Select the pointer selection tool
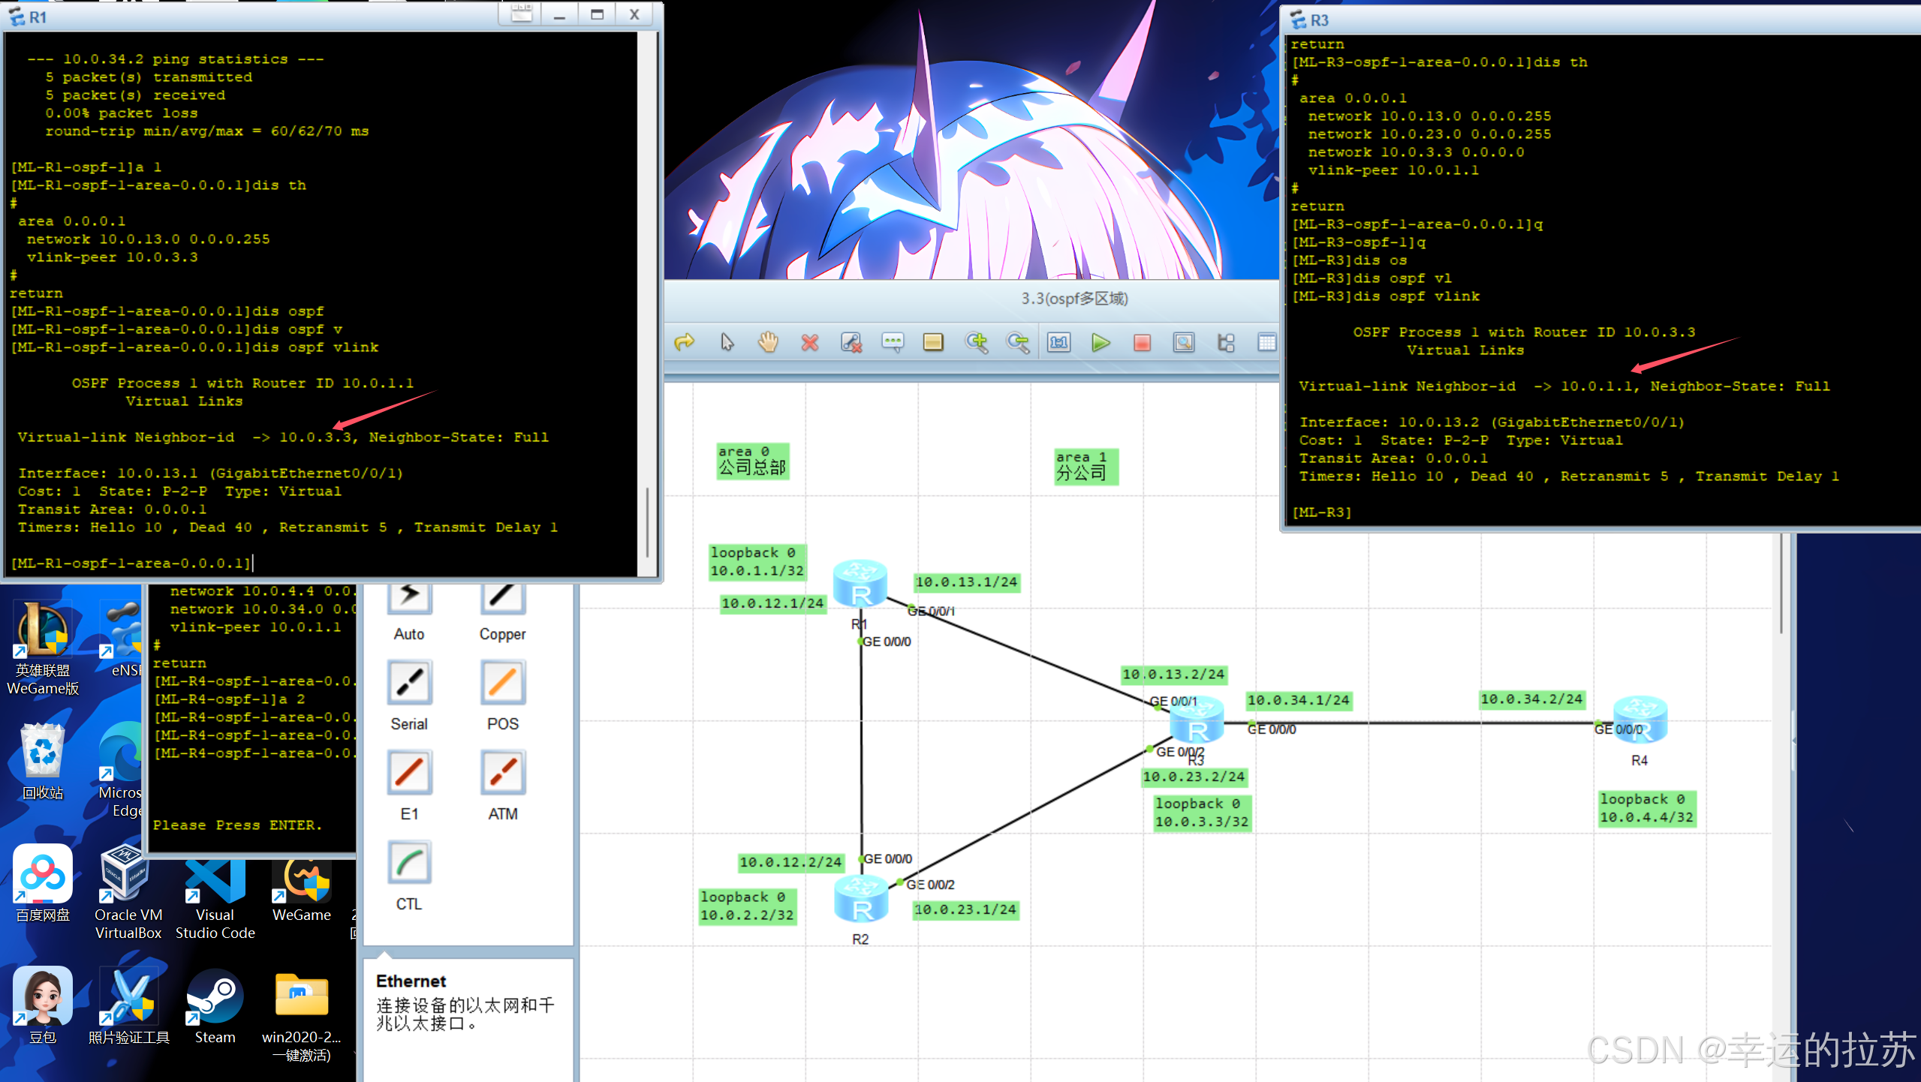The image size is (1921, 1082). tap(727, 343)
